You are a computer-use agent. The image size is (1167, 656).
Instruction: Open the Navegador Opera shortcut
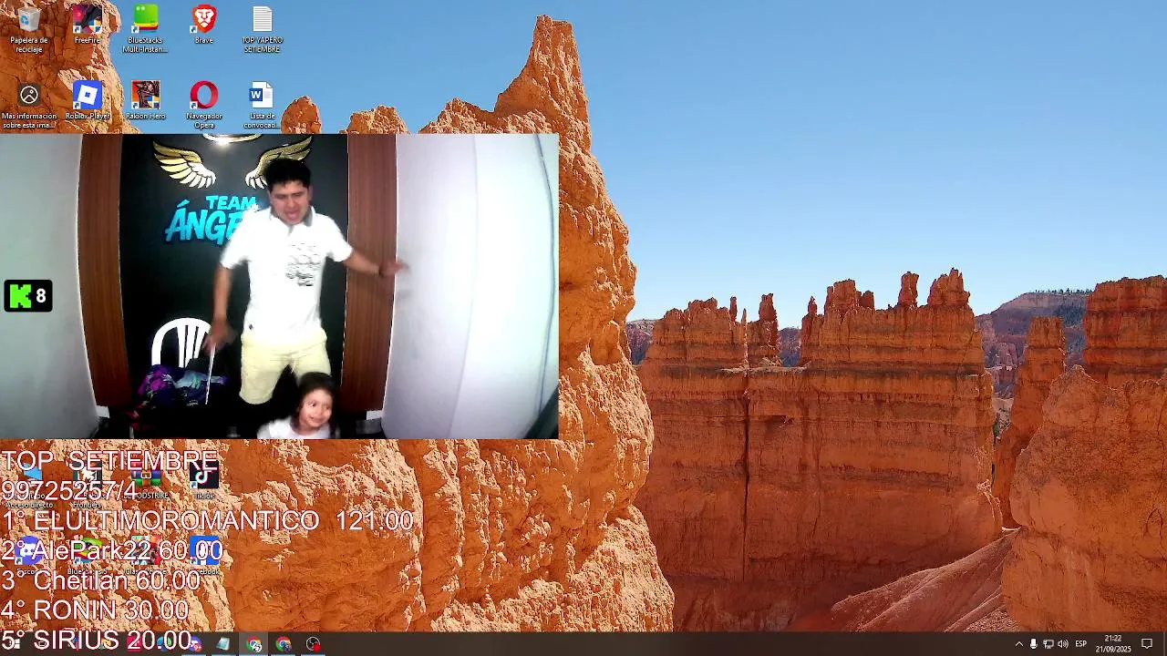point(204,106)
